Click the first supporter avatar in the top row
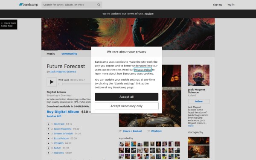 121,144
